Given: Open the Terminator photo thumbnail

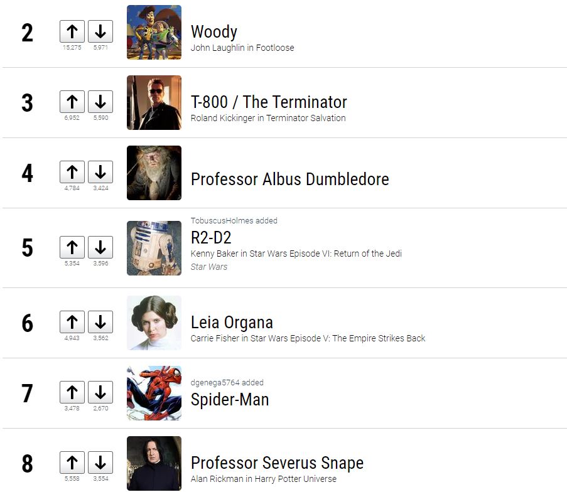Looking at the screenshot, I should coord(154,103).
